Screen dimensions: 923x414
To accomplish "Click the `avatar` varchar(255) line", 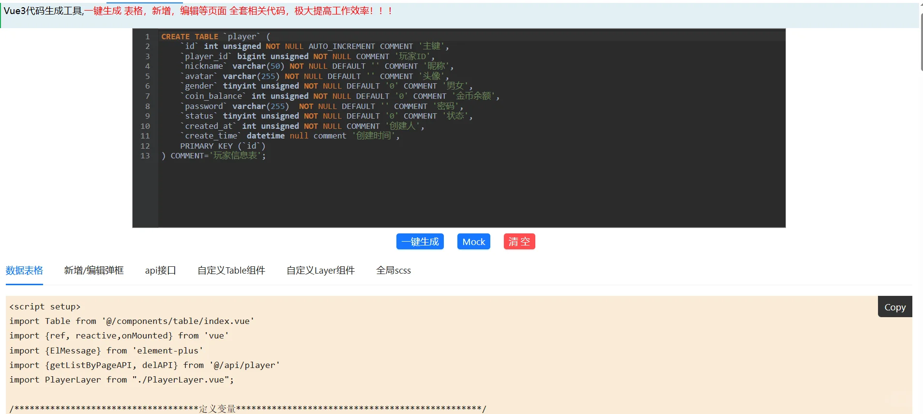I will point(315,76).
